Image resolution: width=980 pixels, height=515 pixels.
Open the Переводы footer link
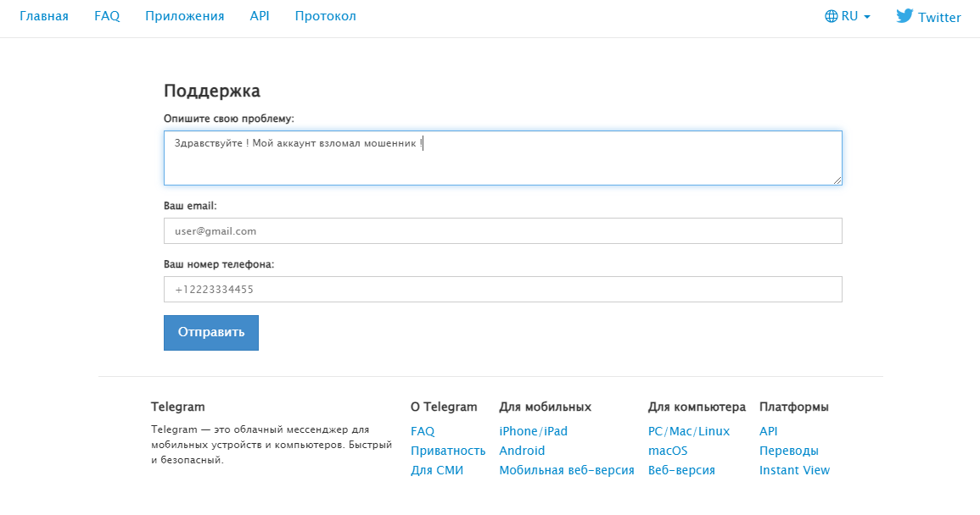789,451
